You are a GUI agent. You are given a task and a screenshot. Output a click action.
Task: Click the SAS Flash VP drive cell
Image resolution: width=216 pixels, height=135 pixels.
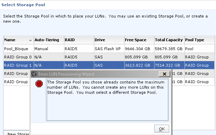[108, 49]
